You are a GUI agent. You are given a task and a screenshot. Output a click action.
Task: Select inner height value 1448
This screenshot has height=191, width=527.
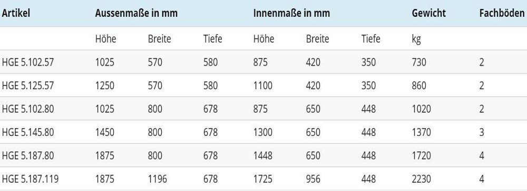click(x=263, y=156)
